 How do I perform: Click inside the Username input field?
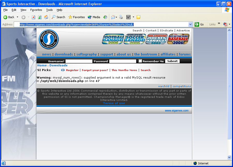point(79,61)
